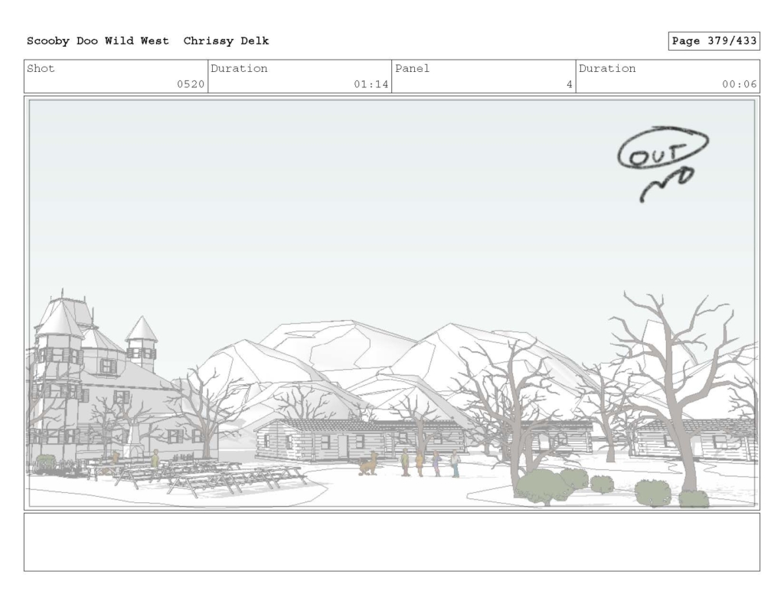Click the panel number value "4"
The image size is (784, 607).
click(569, 84)
